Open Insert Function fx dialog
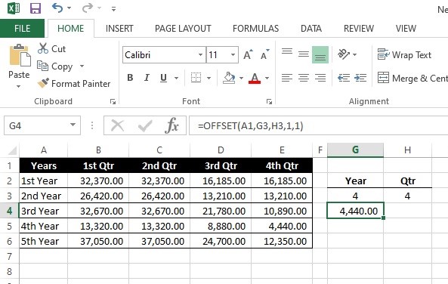This screenshot has width=448, height=284. (171, 125)
